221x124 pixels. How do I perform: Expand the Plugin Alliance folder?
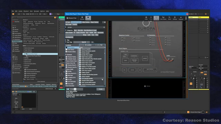point(23,50)
